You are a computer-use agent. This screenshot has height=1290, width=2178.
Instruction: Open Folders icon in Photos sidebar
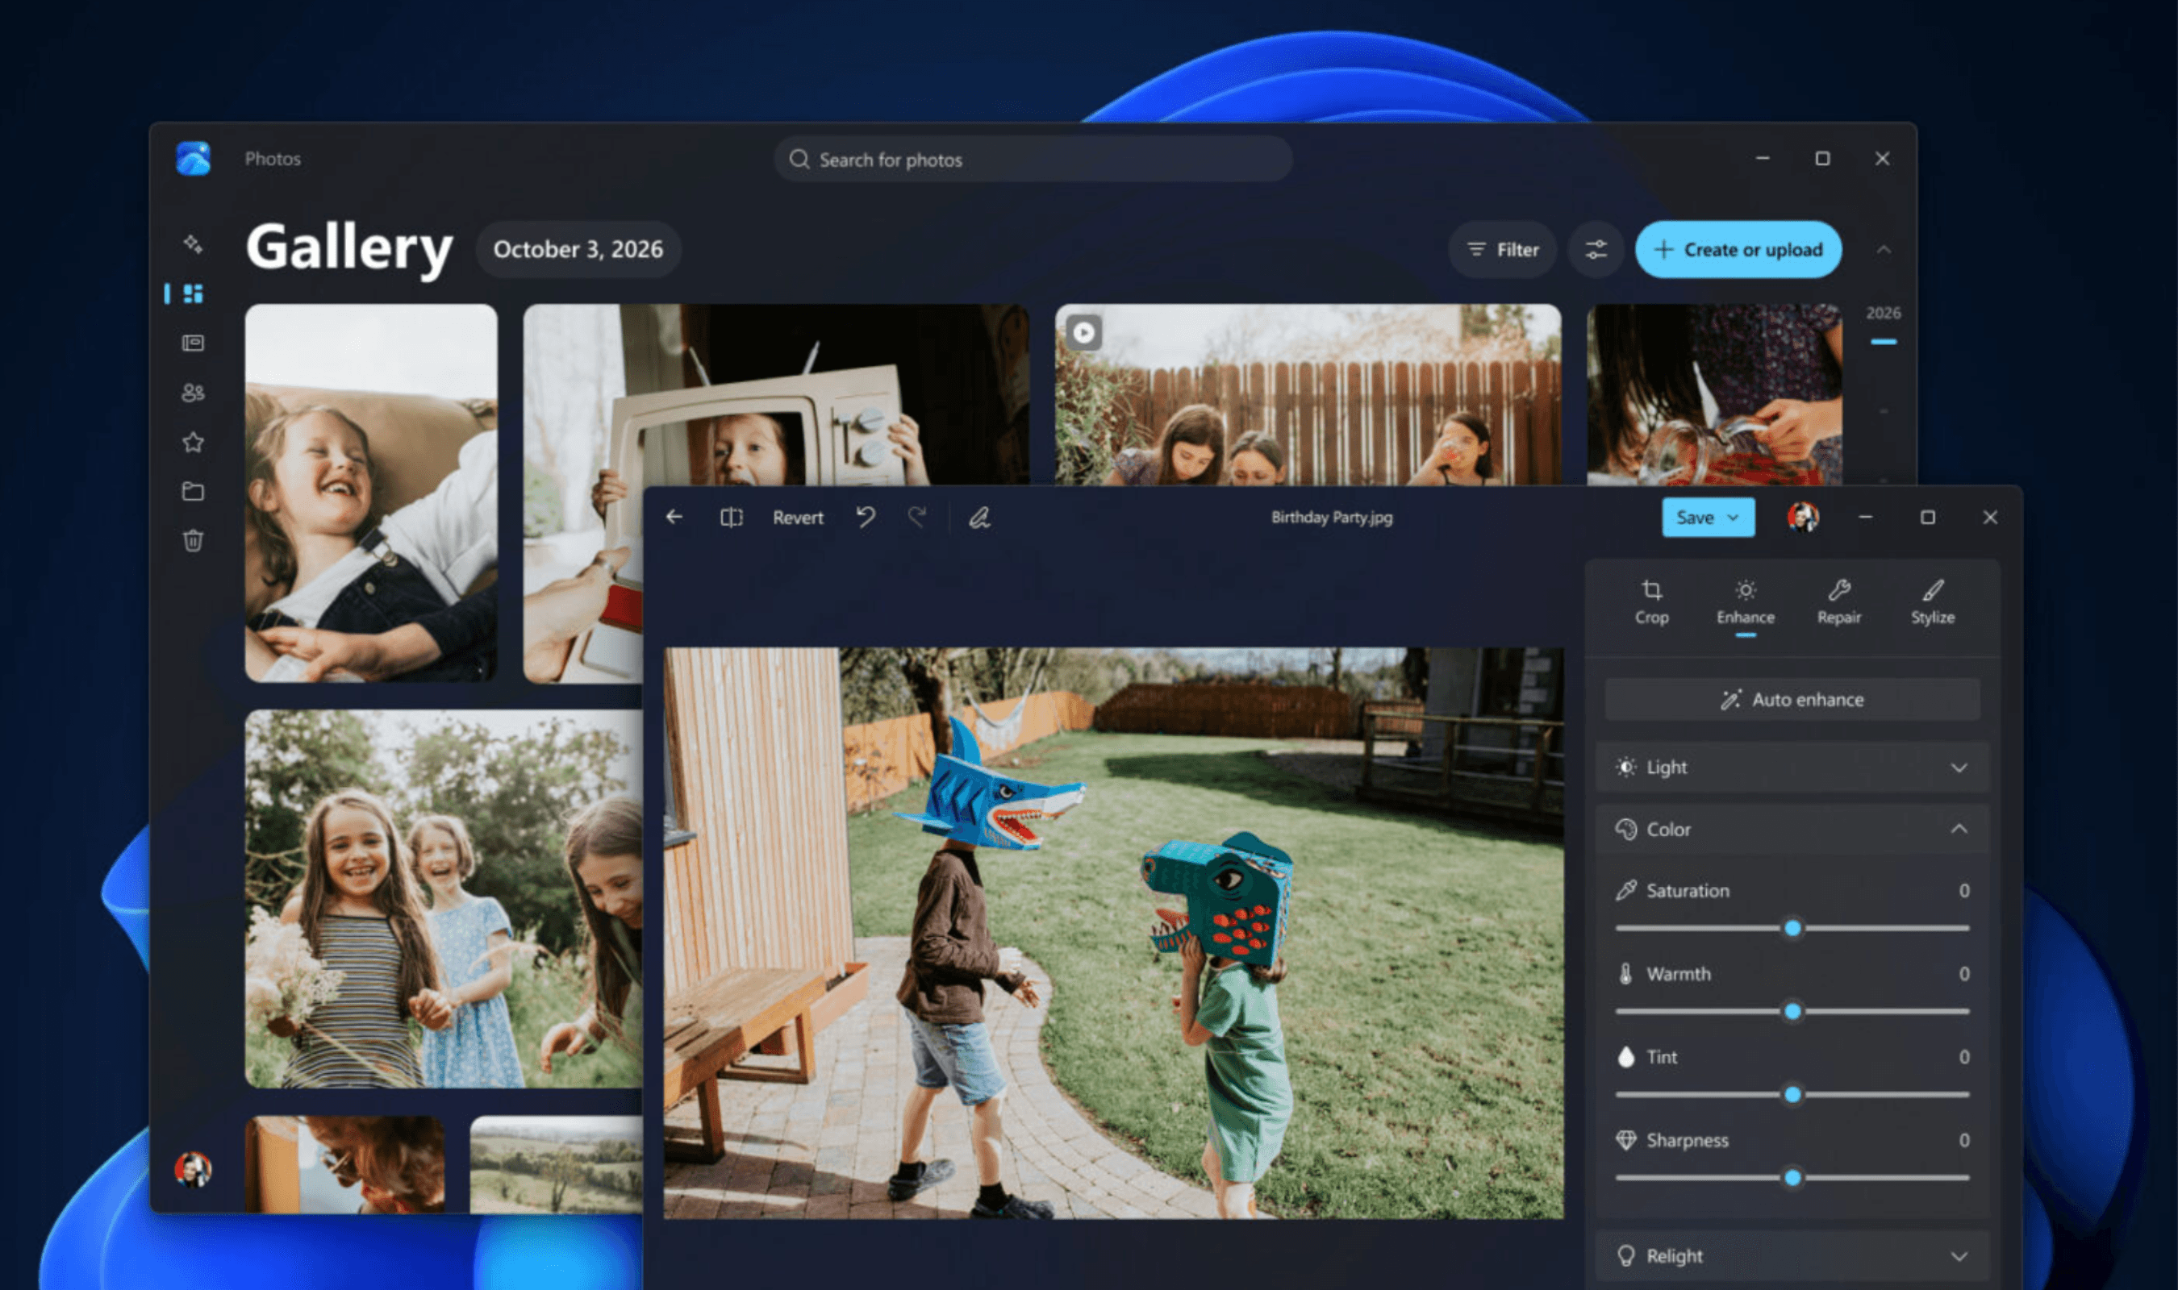(193, 492)
